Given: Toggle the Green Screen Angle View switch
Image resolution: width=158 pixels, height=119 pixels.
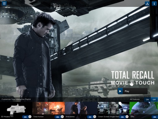Looking at the screenshot, I should click(124, 117).
